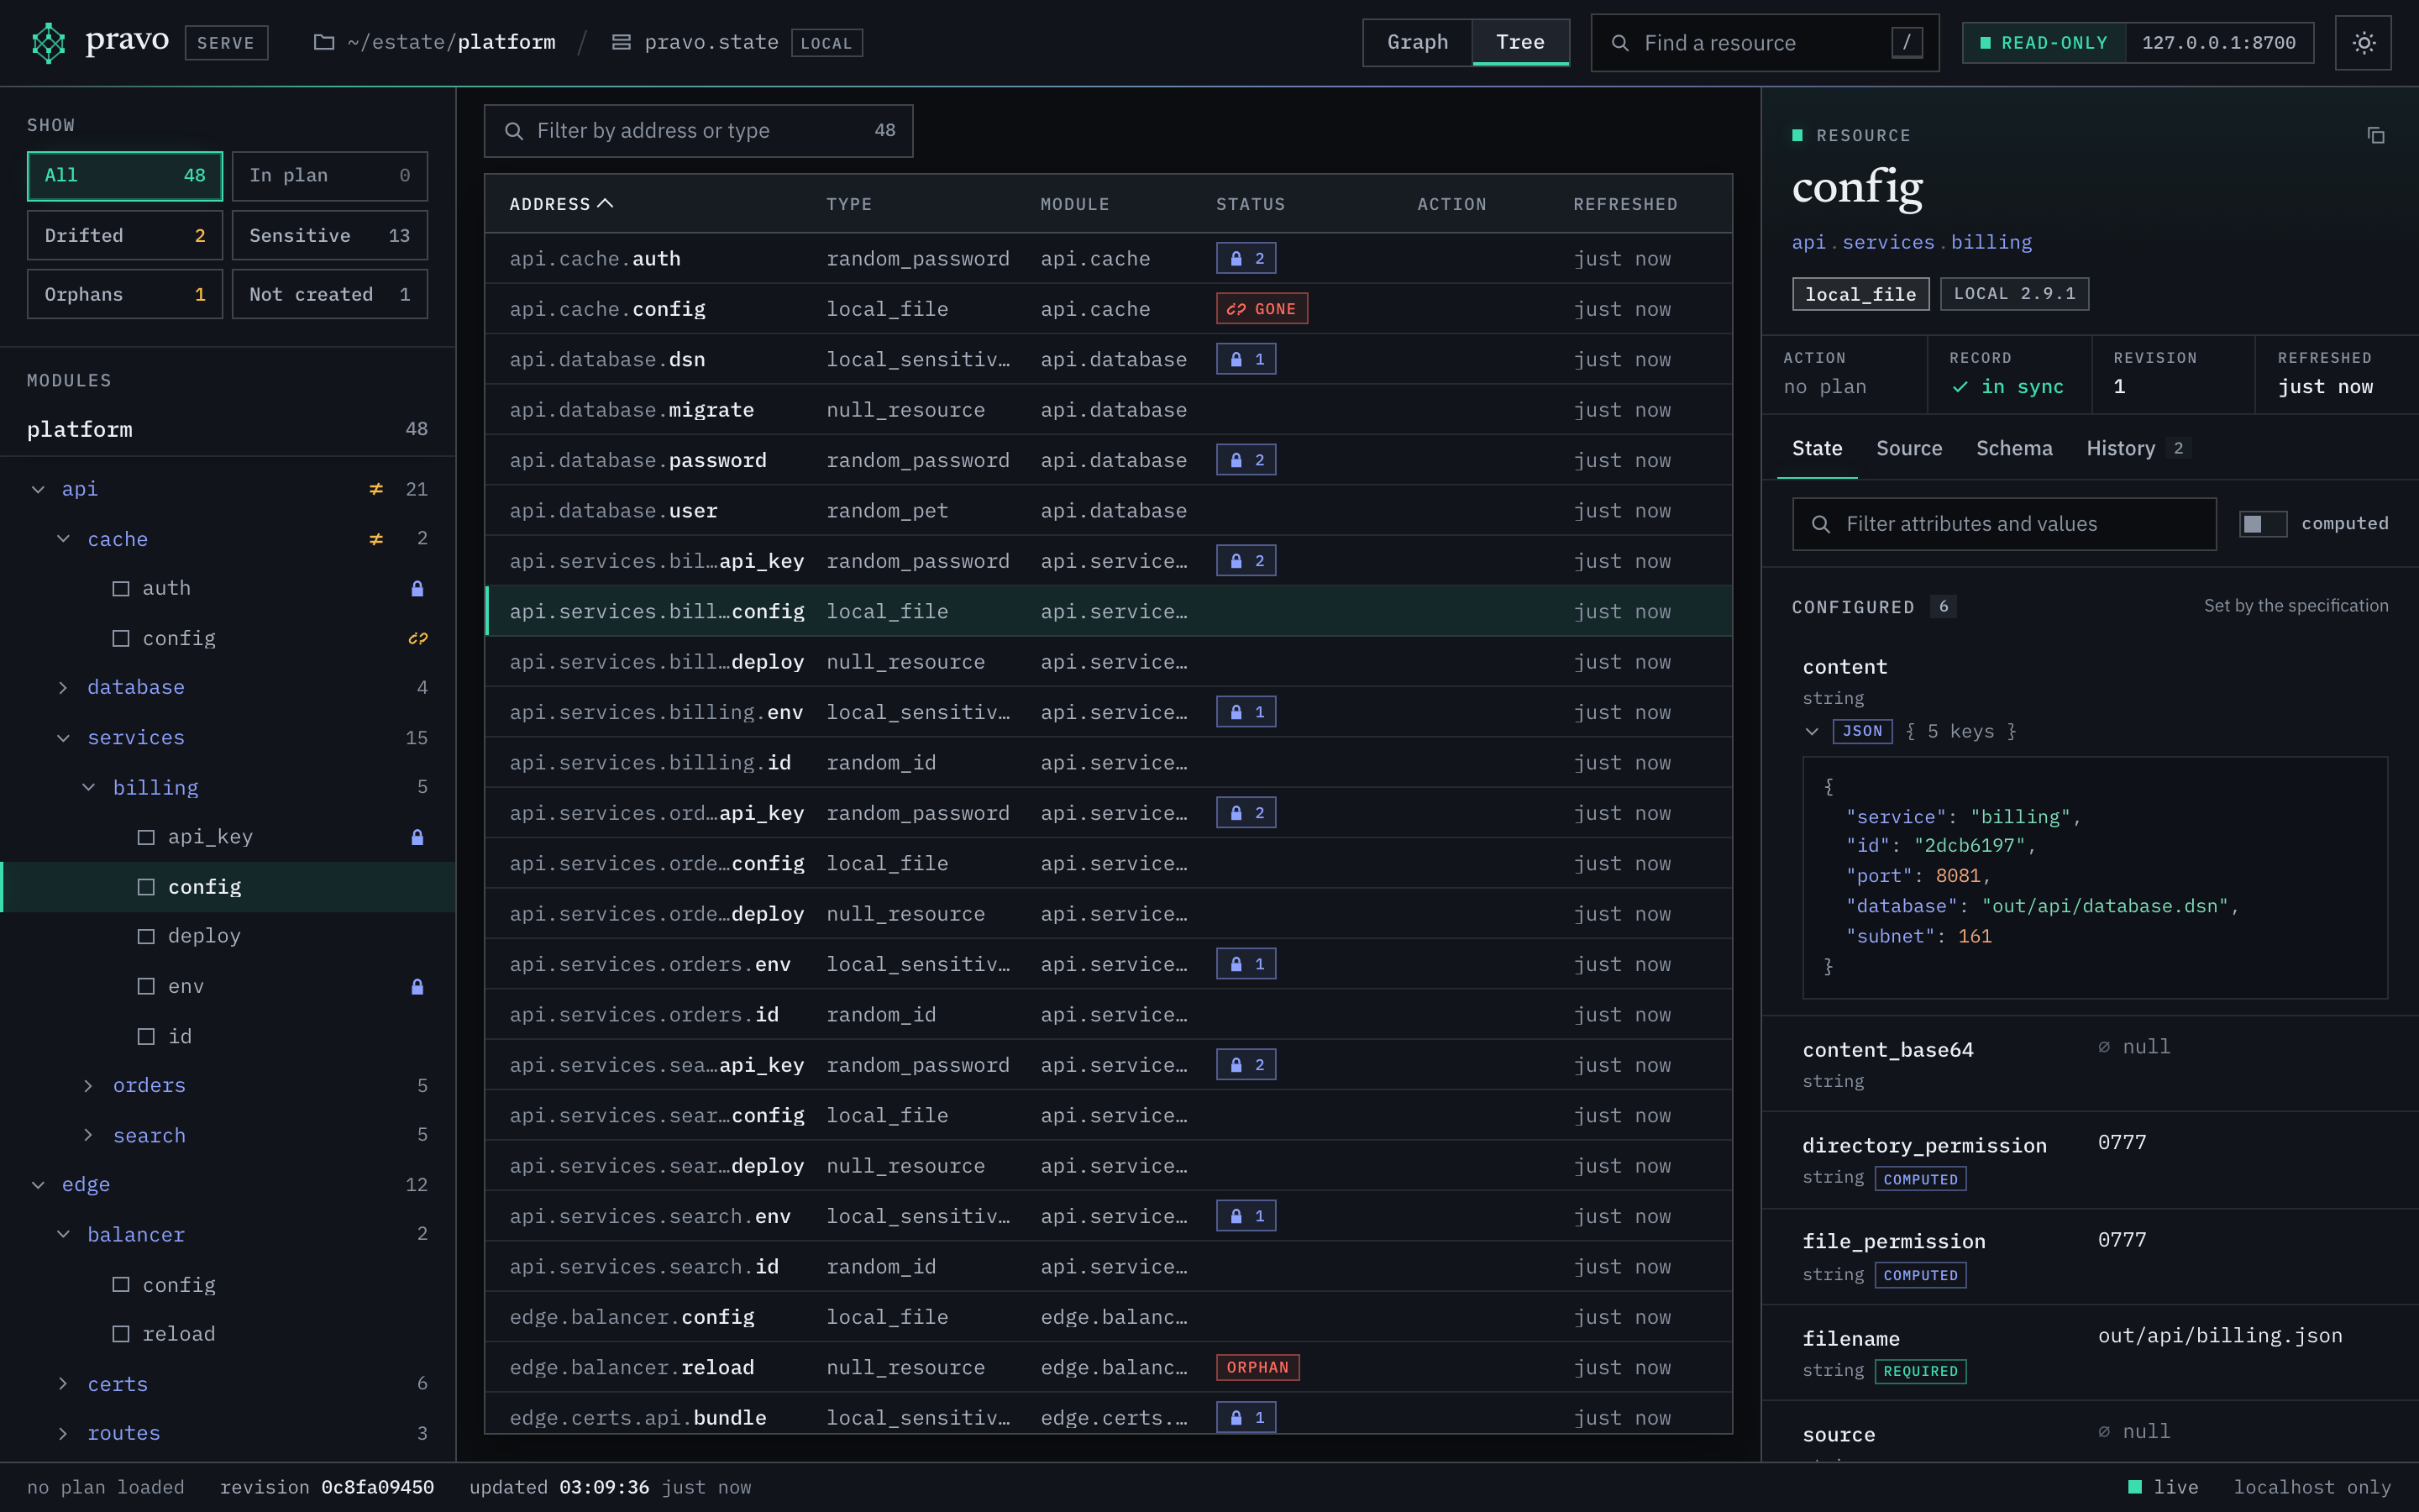Open the Source tab
2419x1512 pixels.
click(x=1909, y=448)
